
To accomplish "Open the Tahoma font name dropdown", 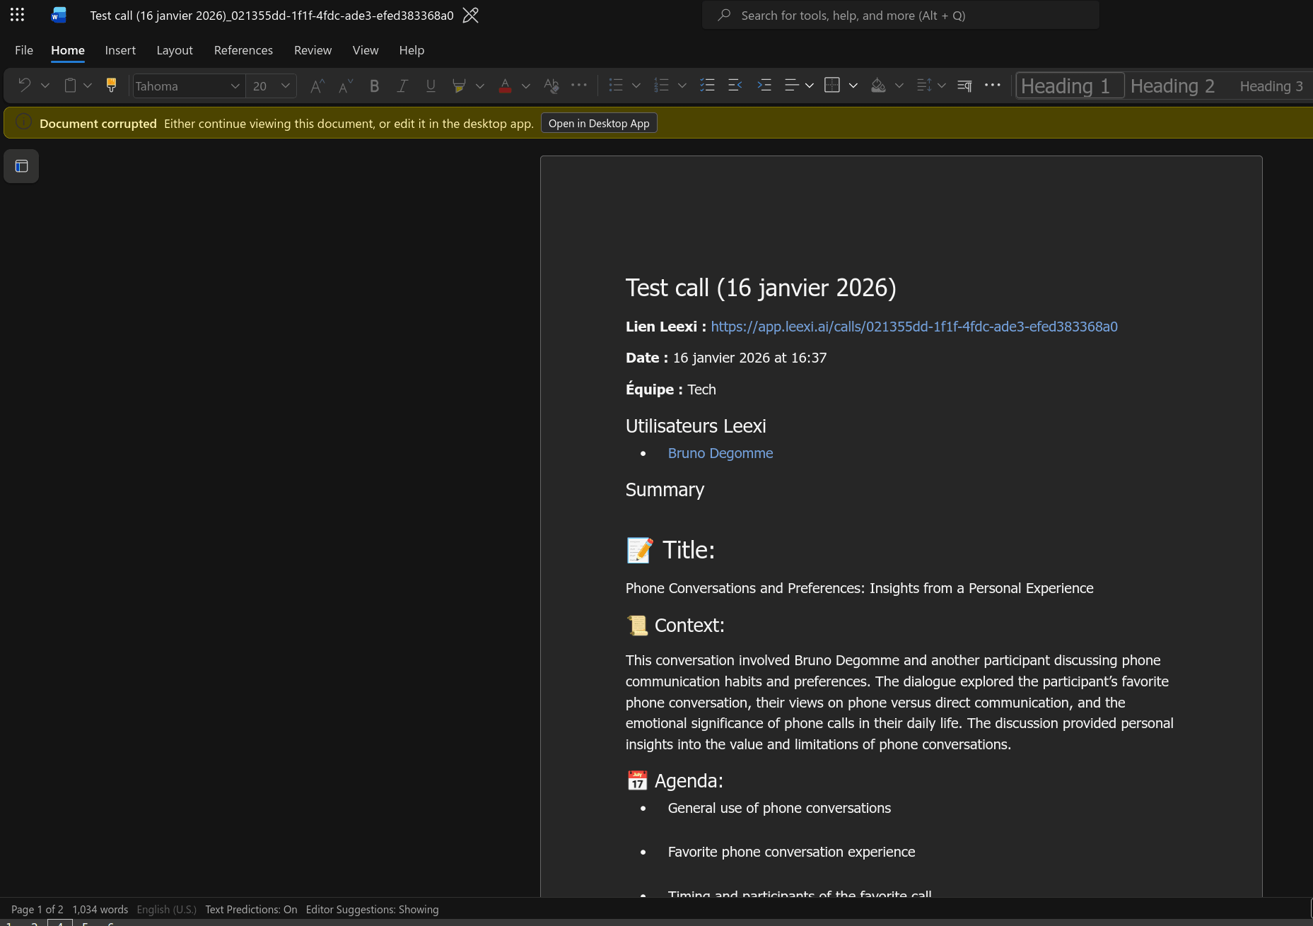I will coord(235,86).
